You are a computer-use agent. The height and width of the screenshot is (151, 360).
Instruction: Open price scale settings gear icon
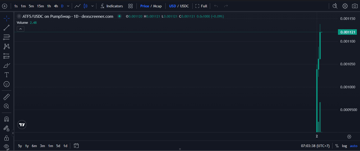coord(349,136)
